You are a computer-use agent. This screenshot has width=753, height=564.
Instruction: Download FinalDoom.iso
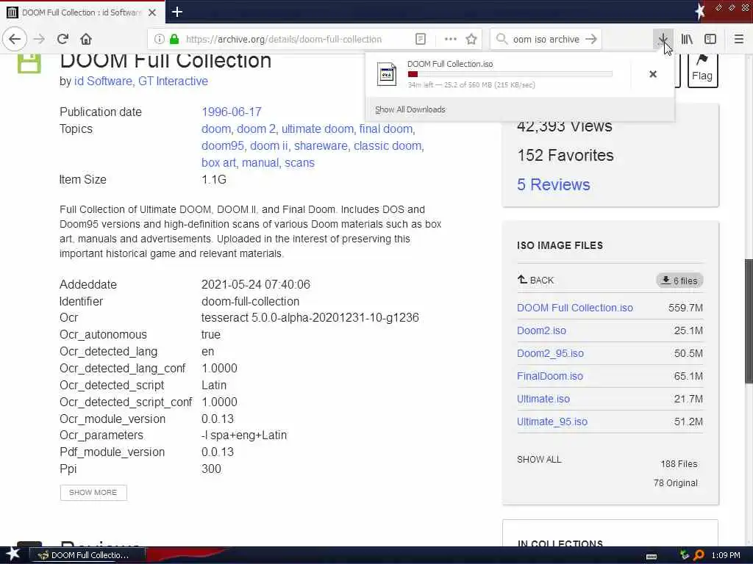[550, 376]
